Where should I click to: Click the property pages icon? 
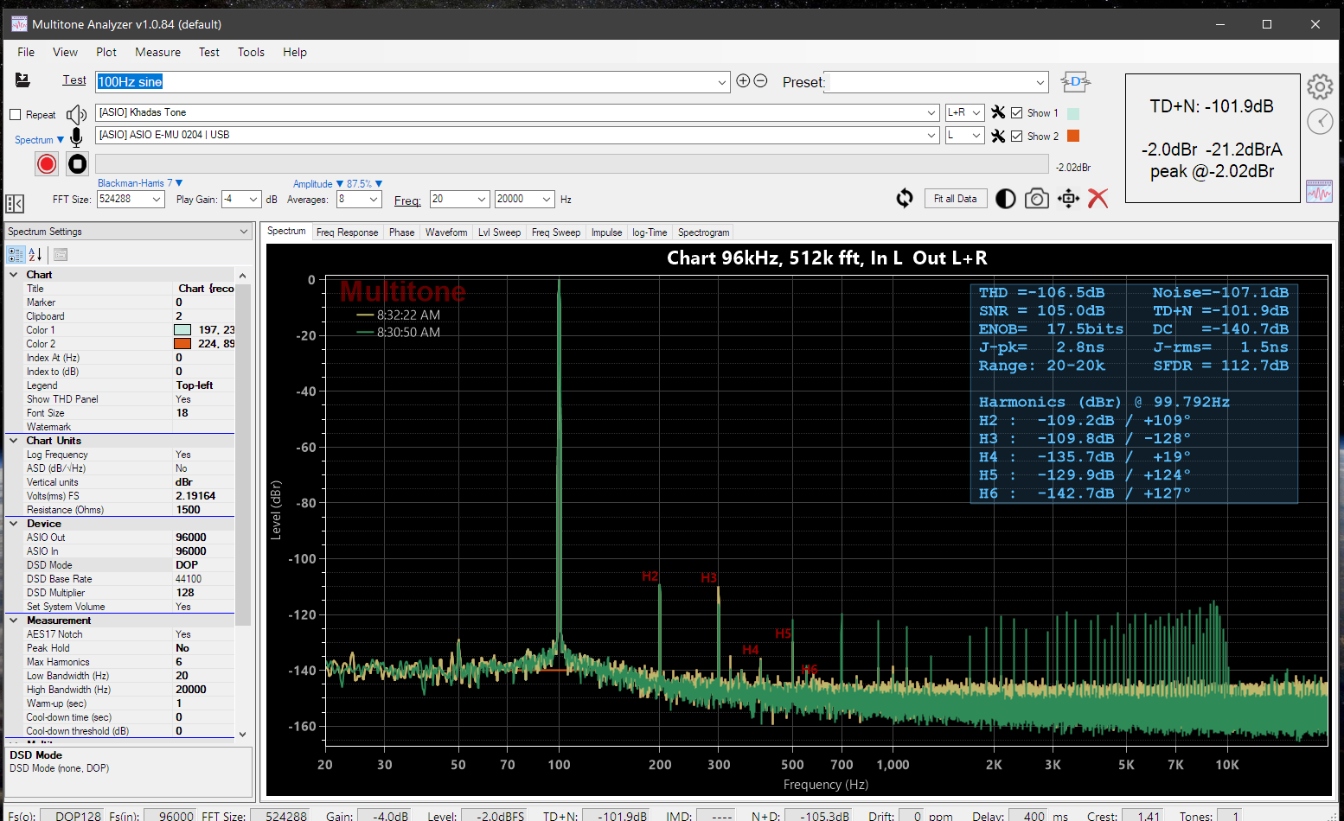[60, 254]
